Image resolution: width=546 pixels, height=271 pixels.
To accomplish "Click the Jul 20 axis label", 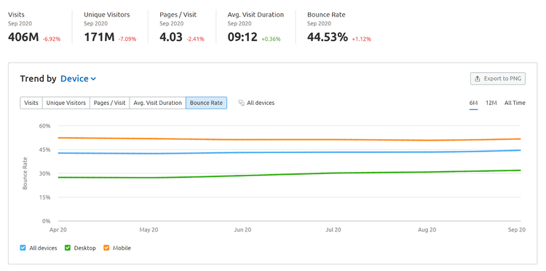I will (333, 230).
